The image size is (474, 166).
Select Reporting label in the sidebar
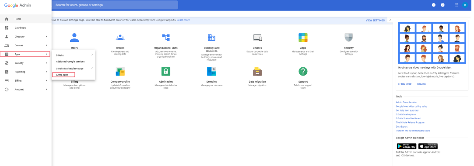[20, 72]
